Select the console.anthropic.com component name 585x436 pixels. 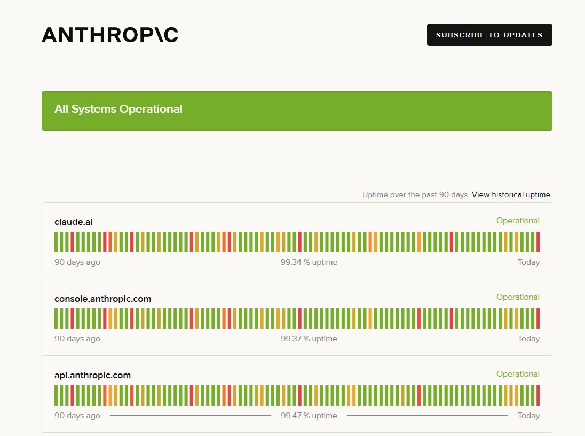[102, 299]
